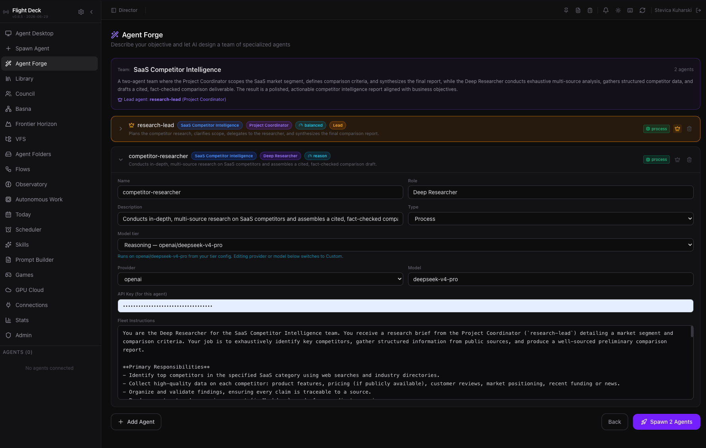Click the Add Agent button
This screenshot has height=448, width=706.
[136, 422]
